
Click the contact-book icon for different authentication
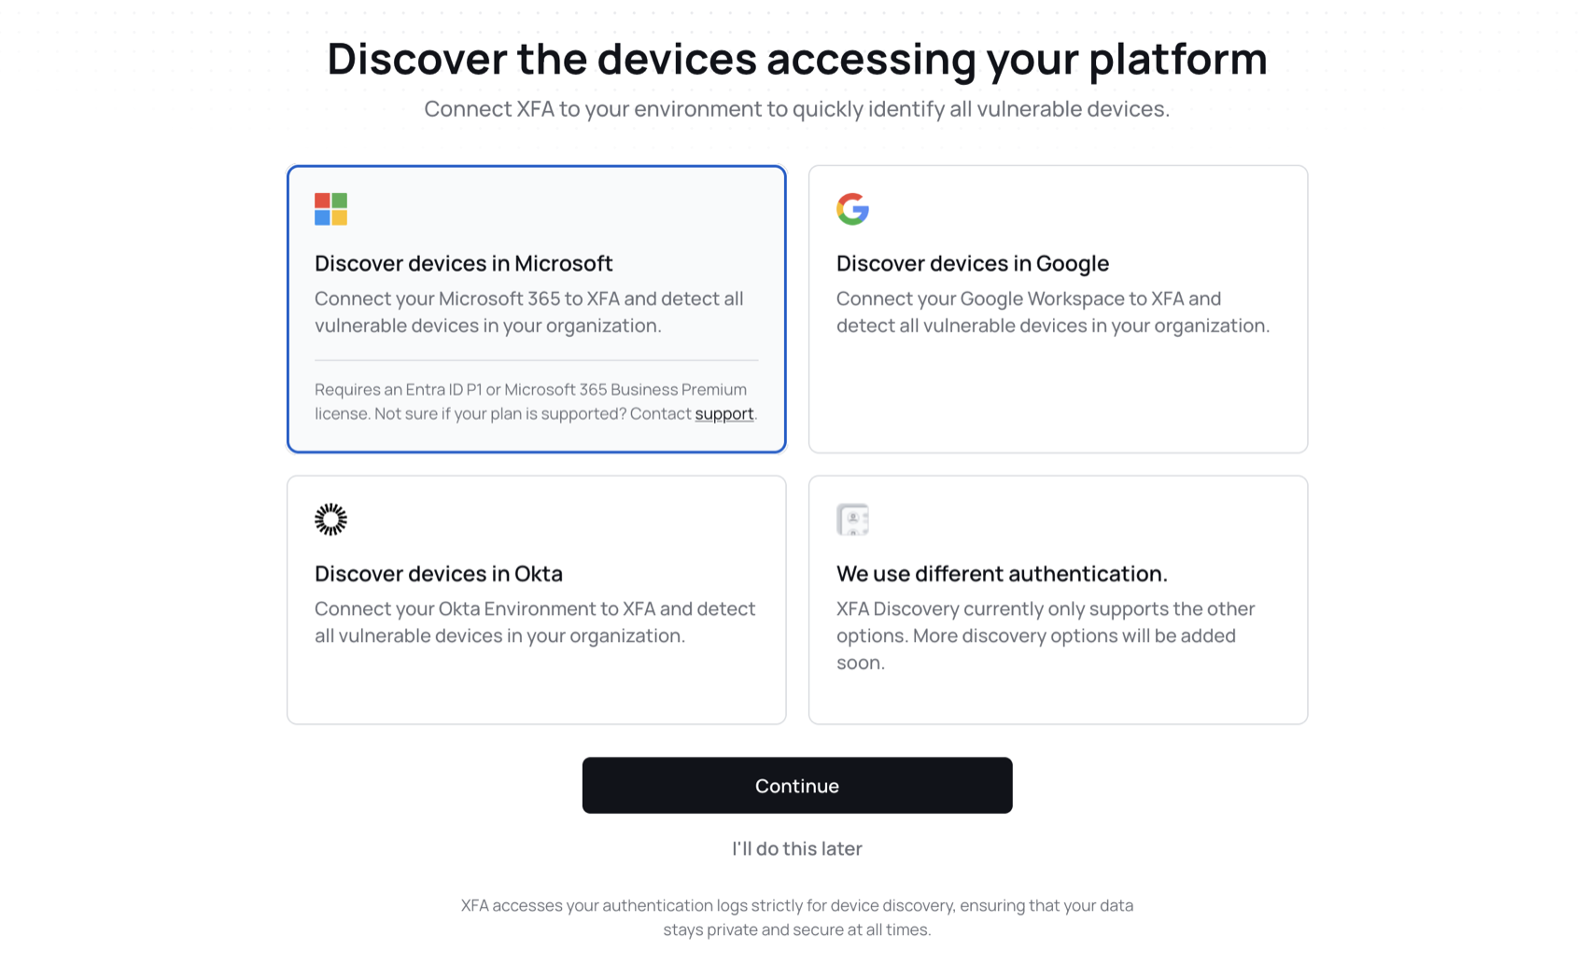point(852,519)
